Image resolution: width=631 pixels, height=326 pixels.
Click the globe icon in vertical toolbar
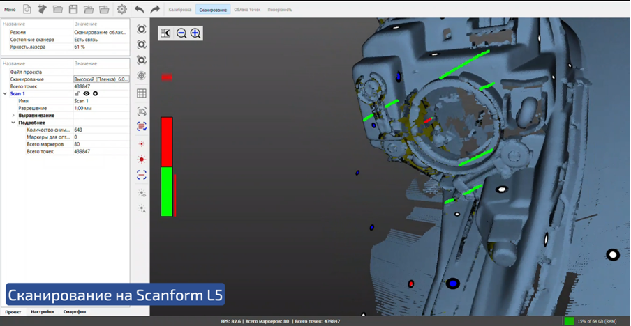pos(142,75)
